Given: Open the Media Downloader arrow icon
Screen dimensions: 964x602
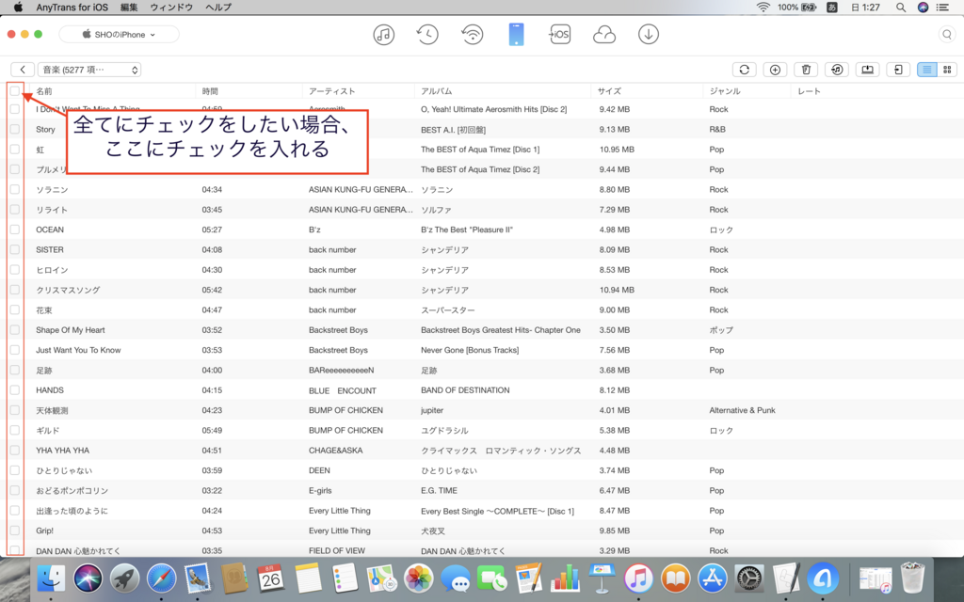Looking at the screenshot, I should click(648, 35).
